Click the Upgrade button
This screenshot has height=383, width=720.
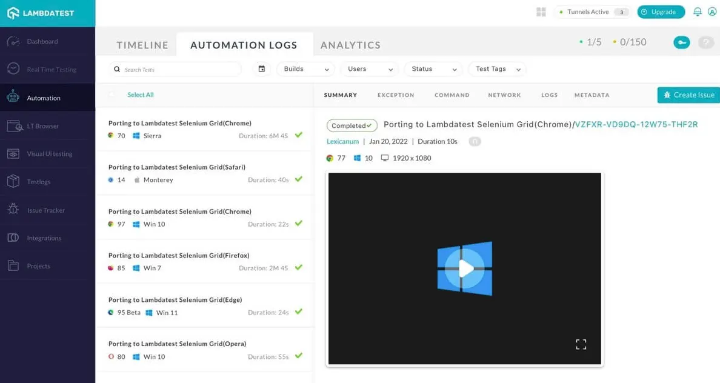[x=661, y=12]
